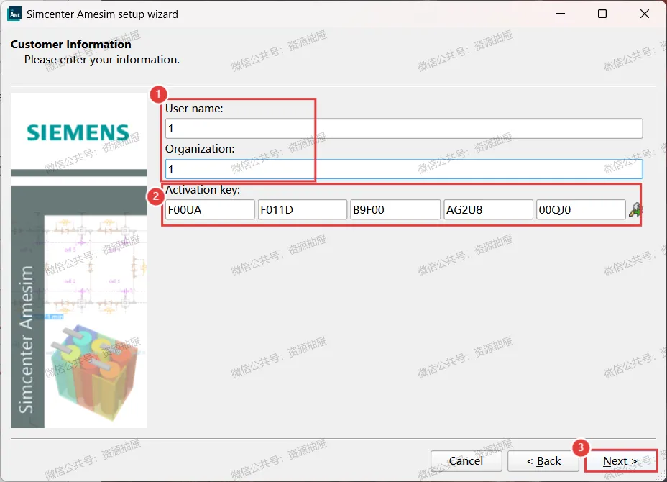Click the SIEMENS logo

78,132
